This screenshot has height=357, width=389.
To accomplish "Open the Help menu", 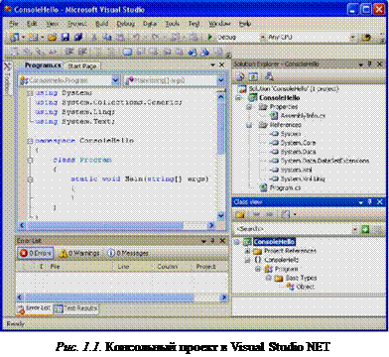I will pos(245,24).
